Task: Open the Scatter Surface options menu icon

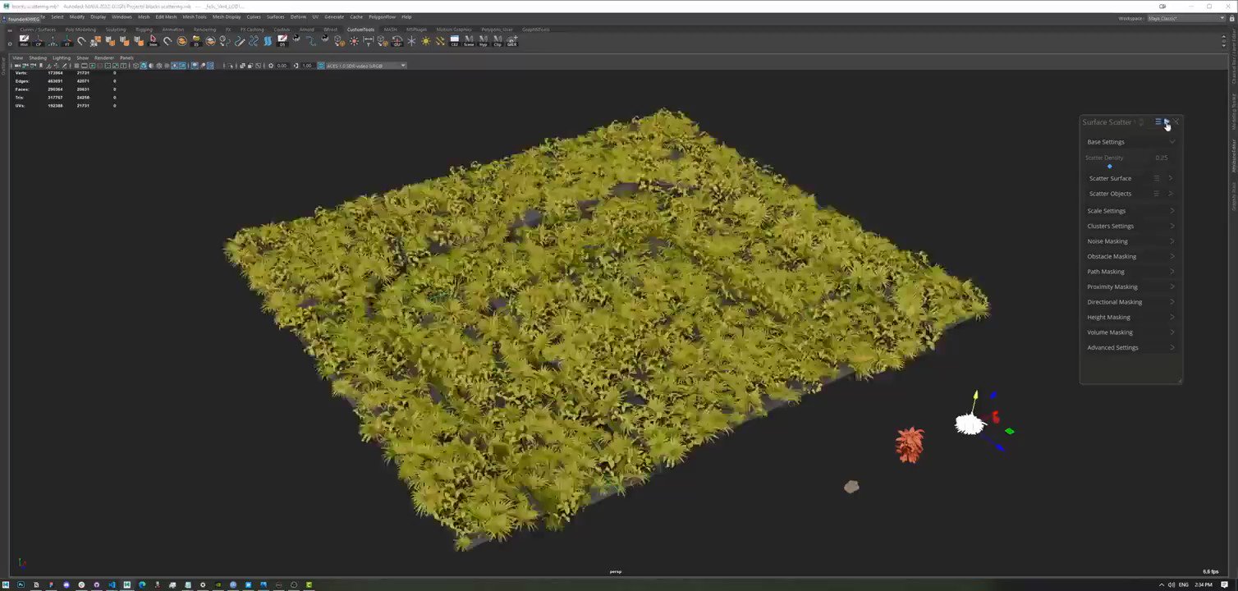Action: [1157, 178]
